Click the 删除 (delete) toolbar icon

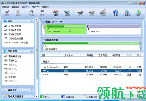(92, 13)
